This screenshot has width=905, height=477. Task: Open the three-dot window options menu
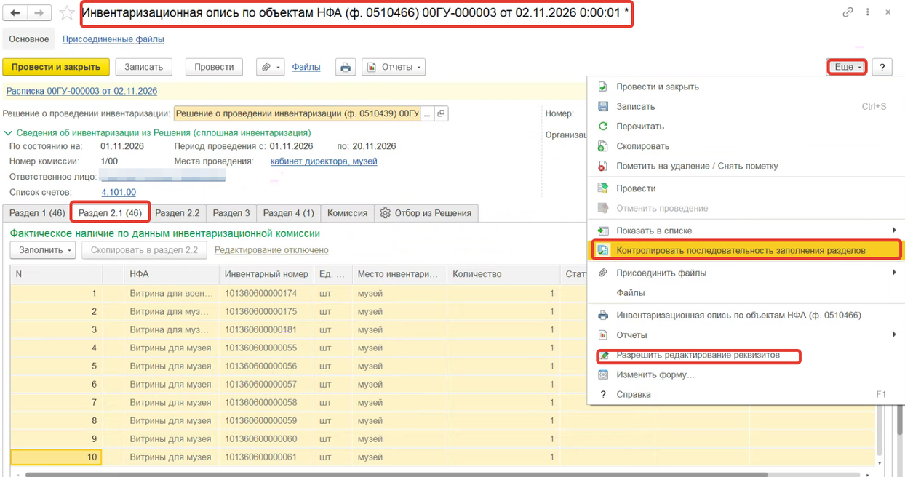(x=868, y=12)
